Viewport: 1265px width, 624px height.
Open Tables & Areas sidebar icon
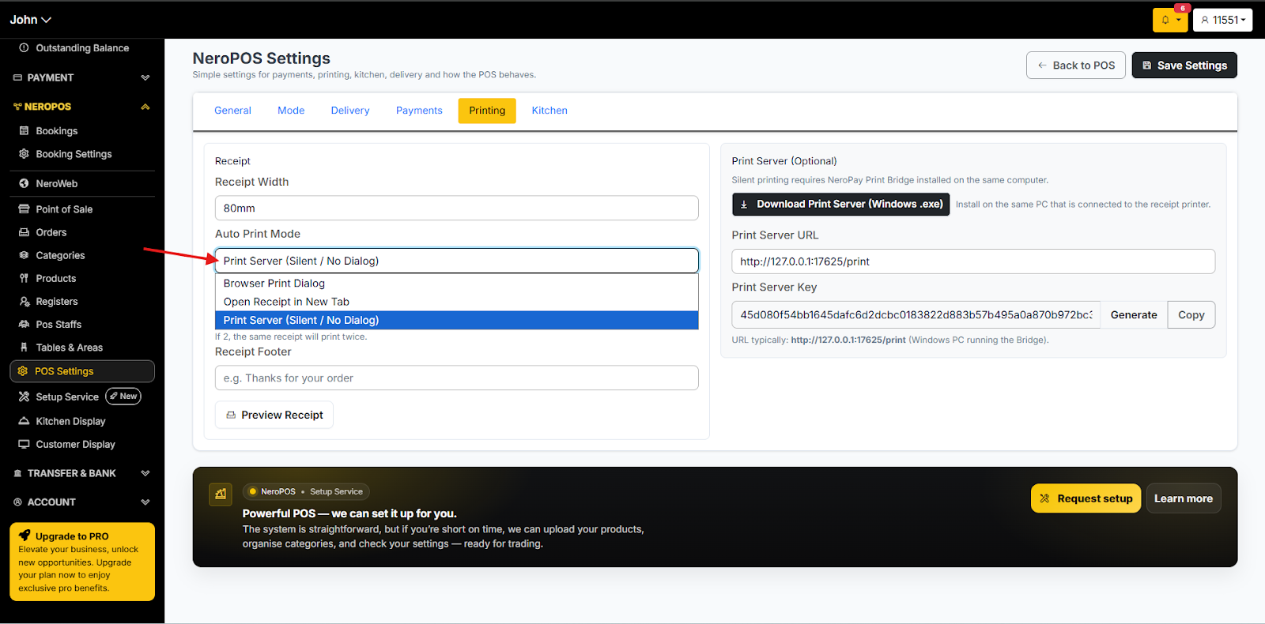[x=24, y=348]
